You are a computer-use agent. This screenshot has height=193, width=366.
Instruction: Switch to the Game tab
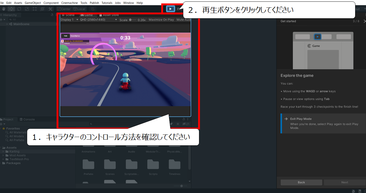[x=86, y=15]
